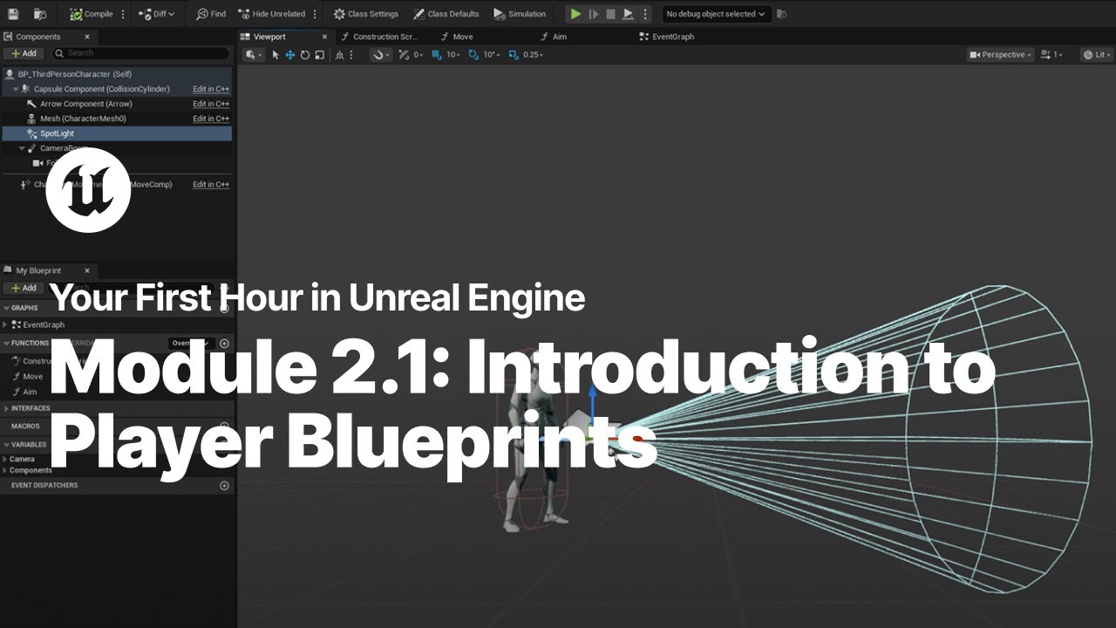Click Add in My Blueprint panel
1116x628 pixels.
point(24,288)
